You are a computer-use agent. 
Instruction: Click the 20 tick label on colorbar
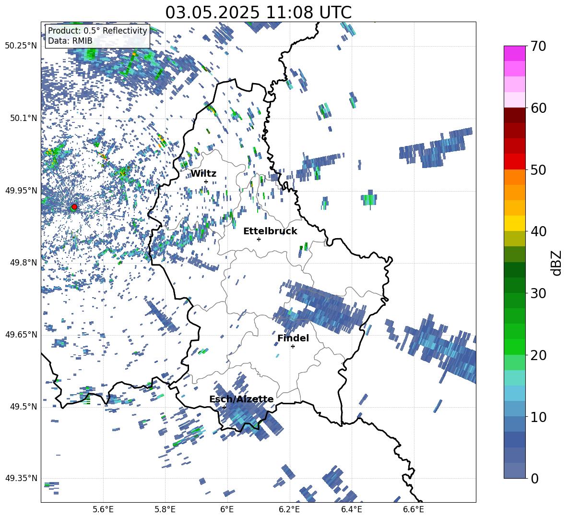pos(538,355)
